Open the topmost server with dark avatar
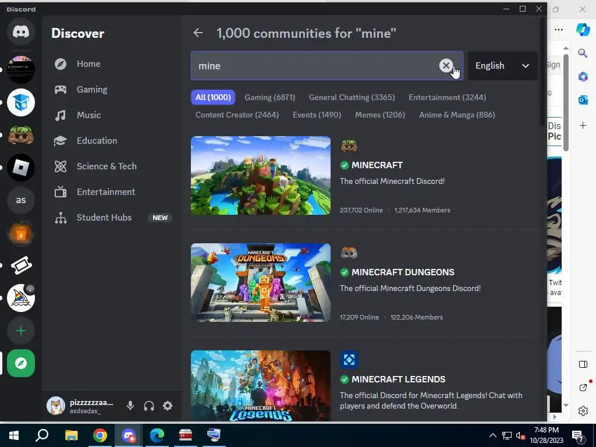The image size is (596, 447). pyautogui.click(x=21, y=70)
